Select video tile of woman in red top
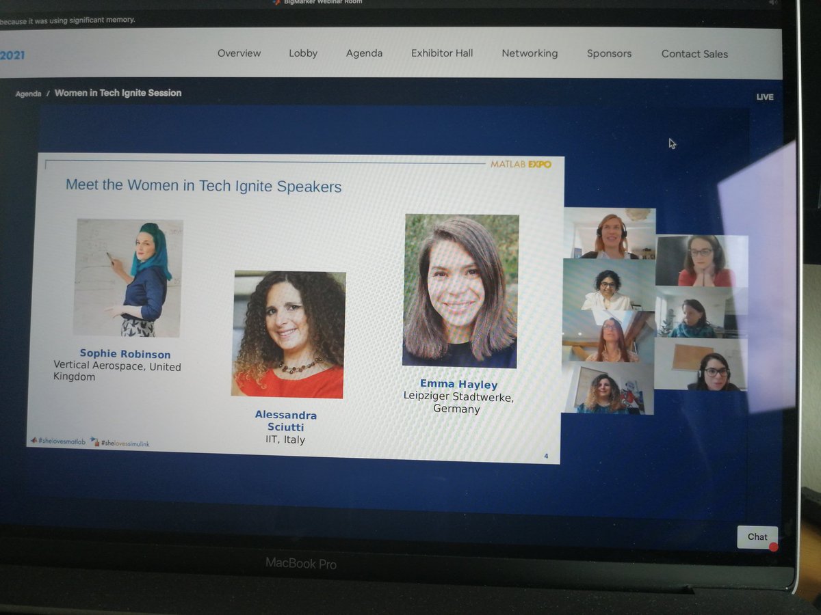The height and width of the screenshot is (615, 821). point(701,261)
